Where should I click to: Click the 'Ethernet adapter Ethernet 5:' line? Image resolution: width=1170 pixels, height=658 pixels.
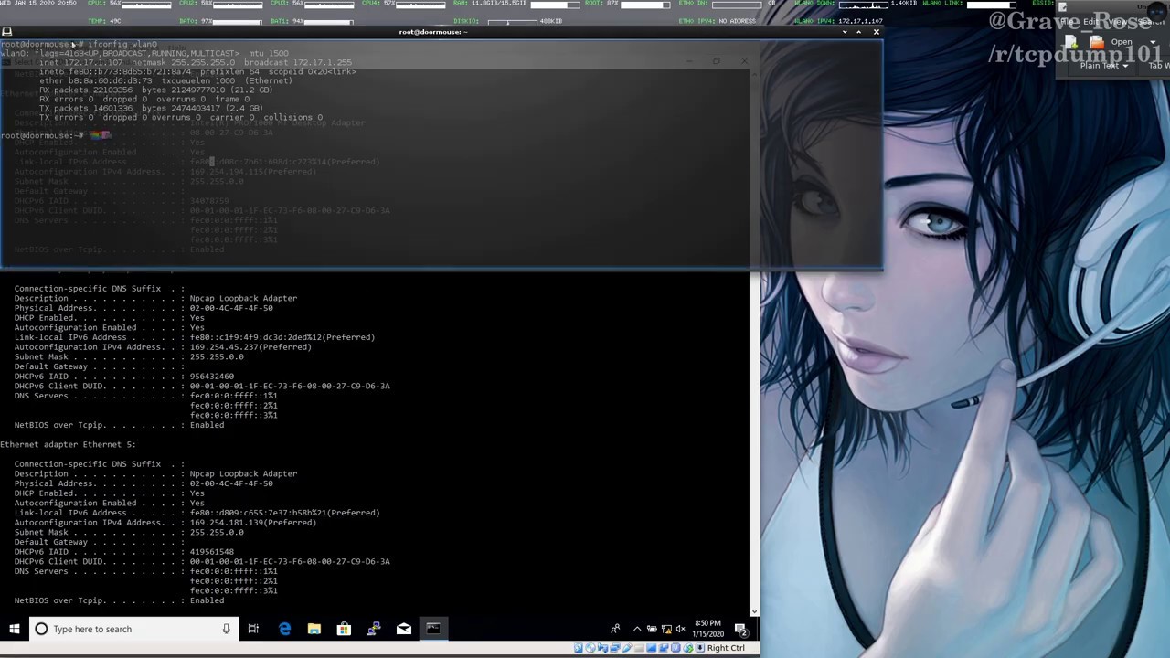68,444
